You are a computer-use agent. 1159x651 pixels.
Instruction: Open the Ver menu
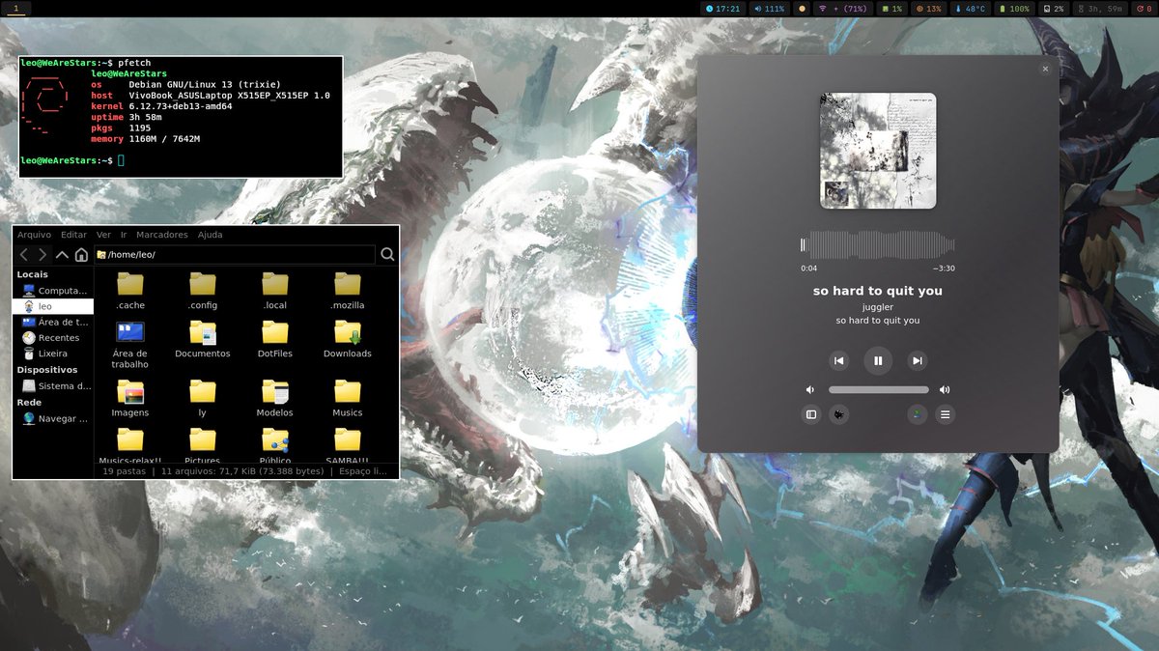(103, 235)
